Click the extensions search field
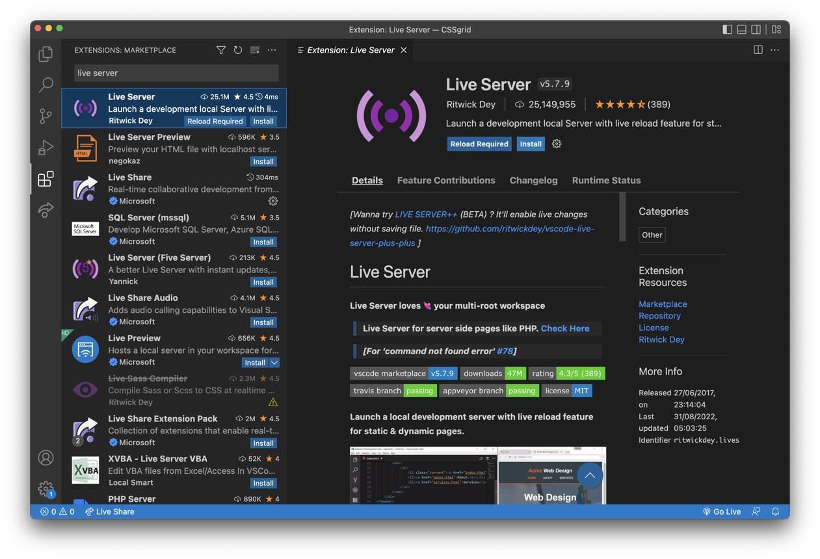820x559 pixels. [176, 73]
